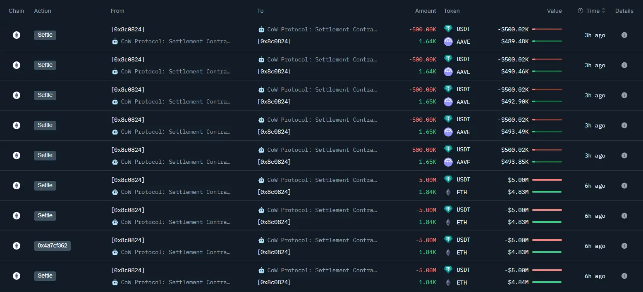Open CoW Protocol Settlement link in 0x4a7cf362 row's To column
The image size is (643, 292).
tap(322, 240)
